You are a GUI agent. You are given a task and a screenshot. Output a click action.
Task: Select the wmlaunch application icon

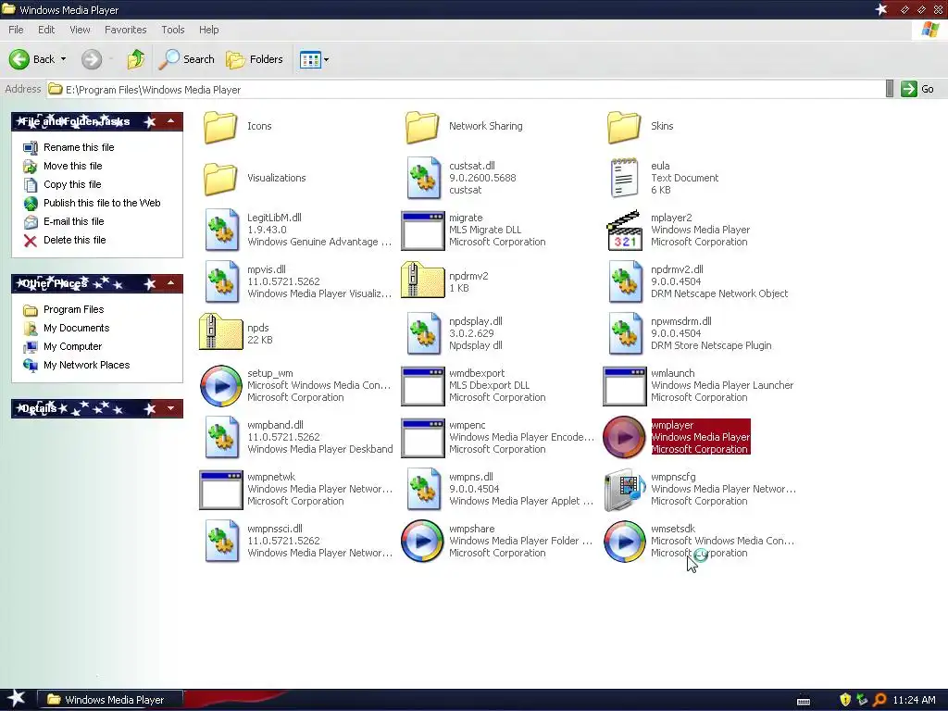coord(625,386)
